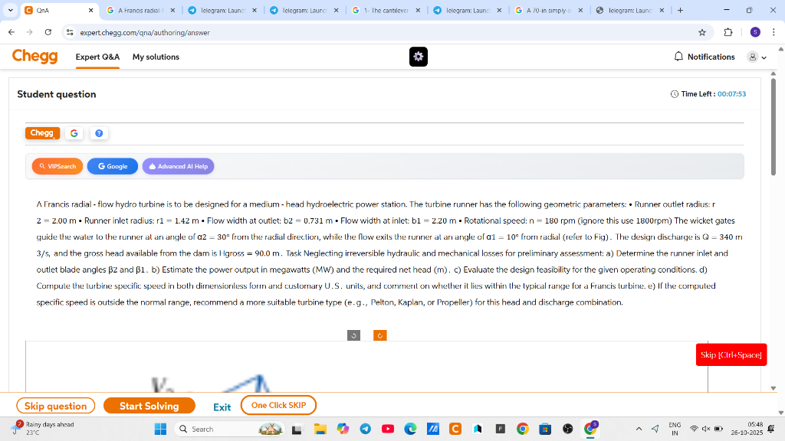Switch to the 'A Francis radial' browser tab

(x=140, y=11)
